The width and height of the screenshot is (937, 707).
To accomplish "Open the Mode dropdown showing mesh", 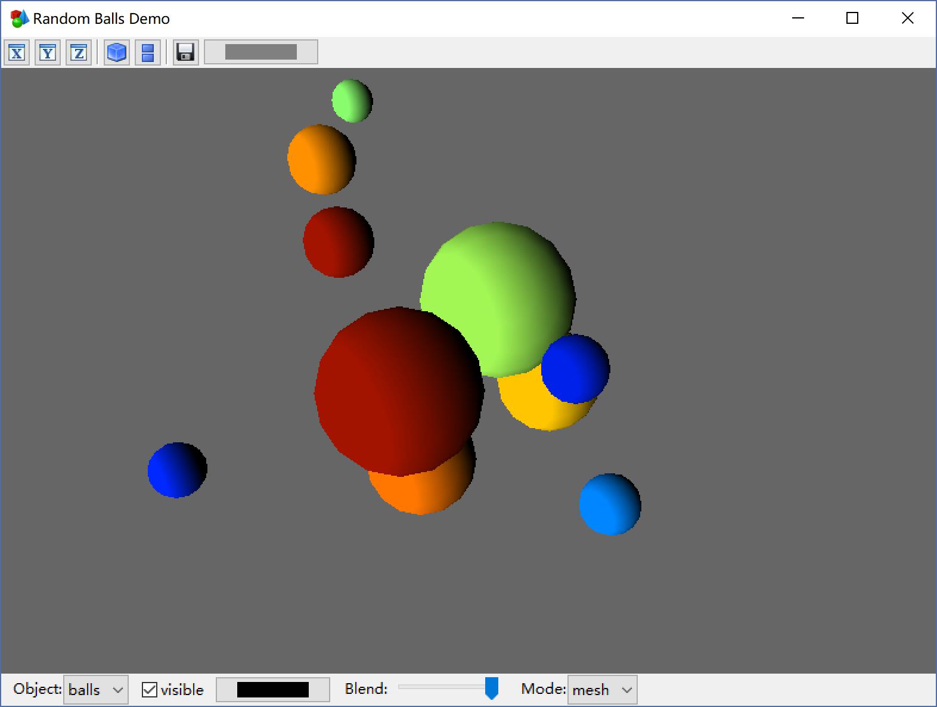I will point(601,690).
